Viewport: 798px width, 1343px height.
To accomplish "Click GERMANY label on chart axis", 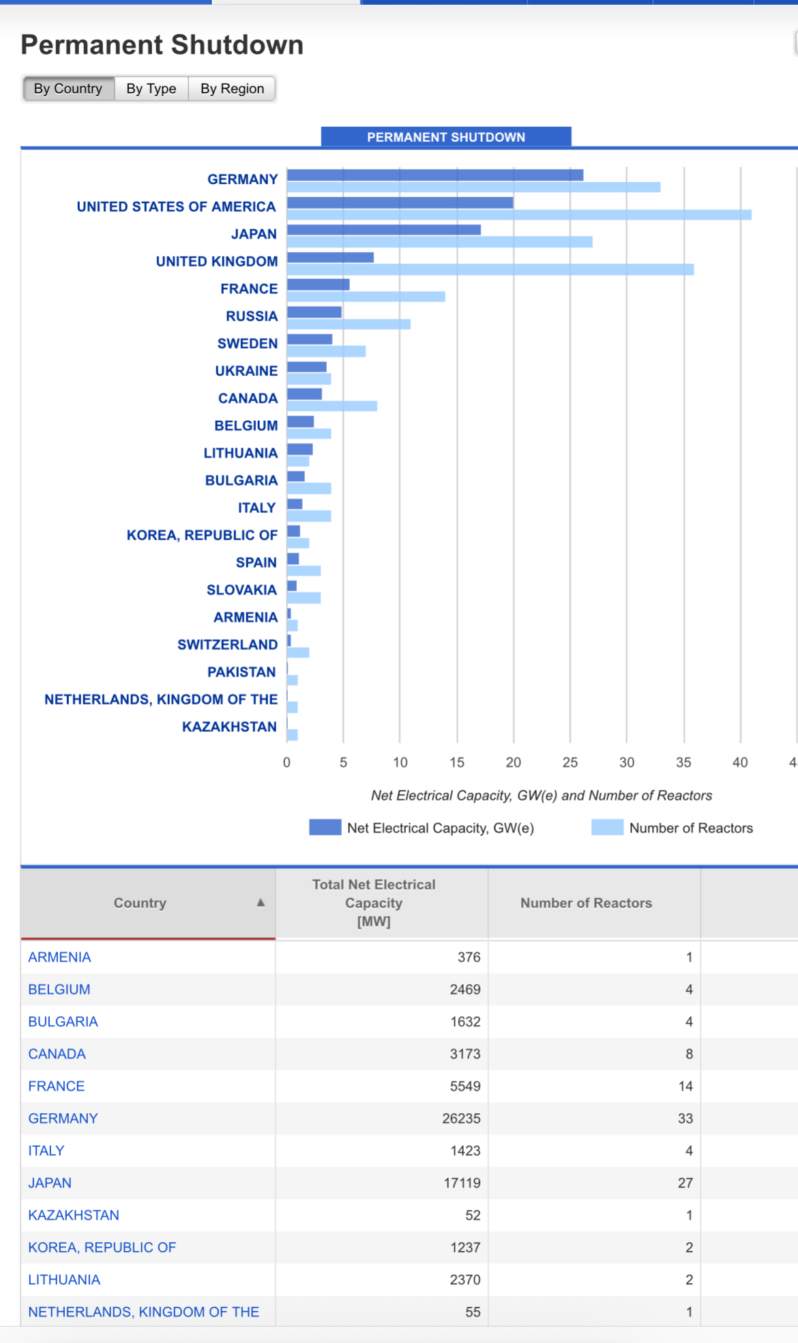I will pyautogui.click(x=243, y=179).
